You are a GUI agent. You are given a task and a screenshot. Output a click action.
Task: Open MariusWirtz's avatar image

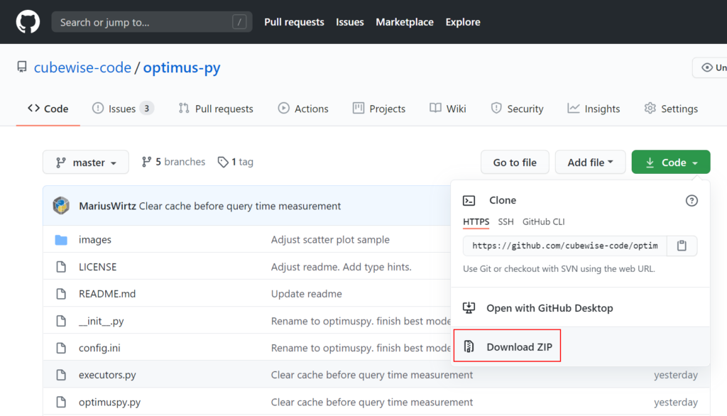61,206
